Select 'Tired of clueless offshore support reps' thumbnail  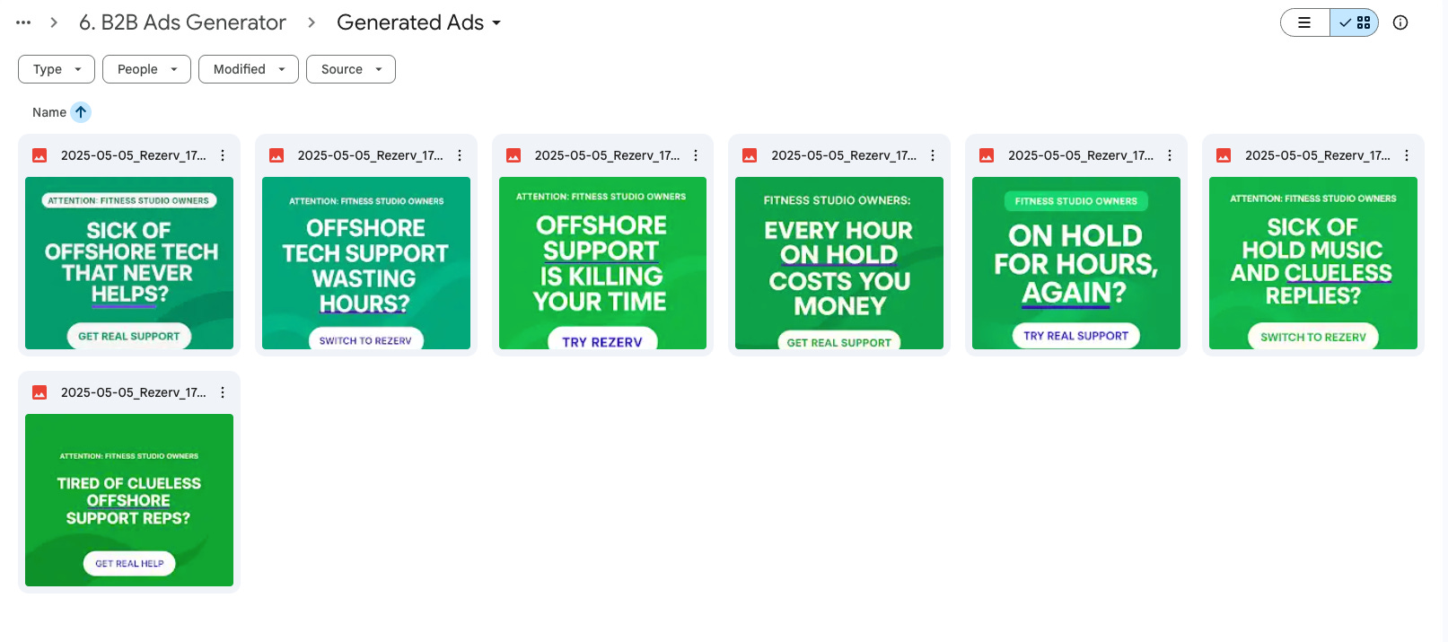coord(129,500)
